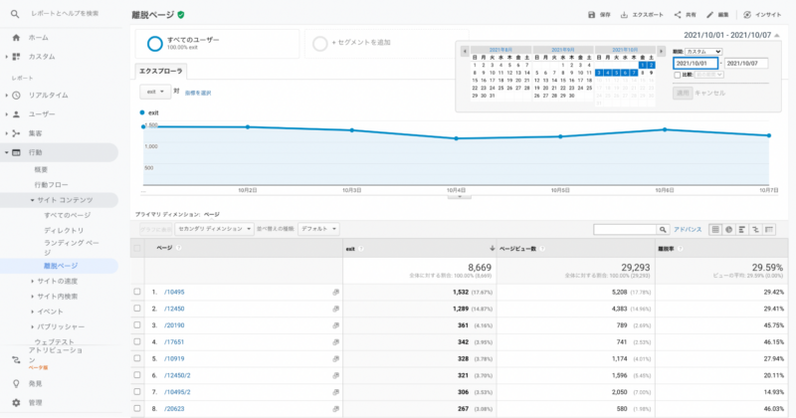Viewport: 796px width, 418px height.
Task: Expand Site Search (サイト内検索) section
Action: (33, 297)
